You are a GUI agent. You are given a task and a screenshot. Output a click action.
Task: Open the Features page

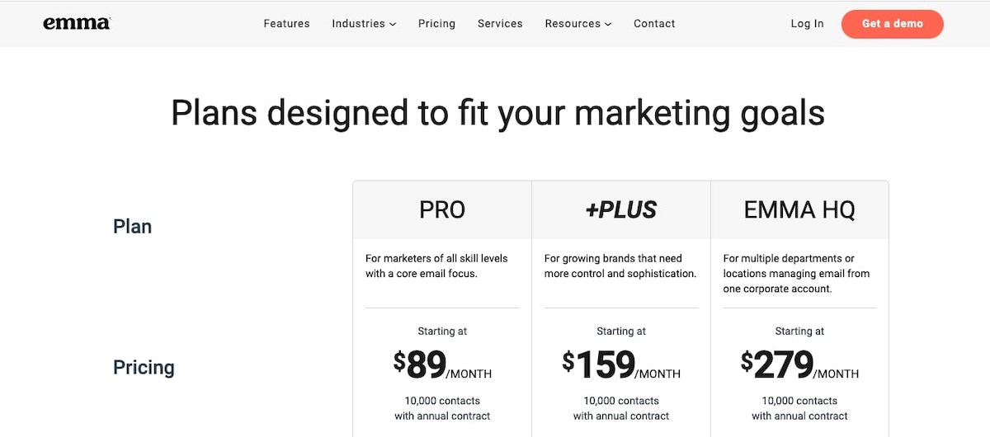pyautogui.click(x=286, y=24)
